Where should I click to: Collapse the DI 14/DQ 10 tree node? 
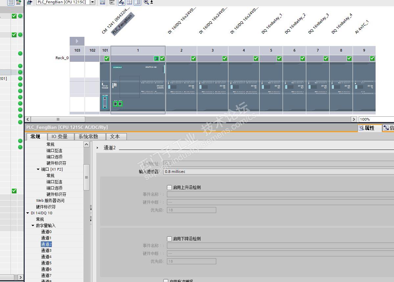click(x=28, y=213)
